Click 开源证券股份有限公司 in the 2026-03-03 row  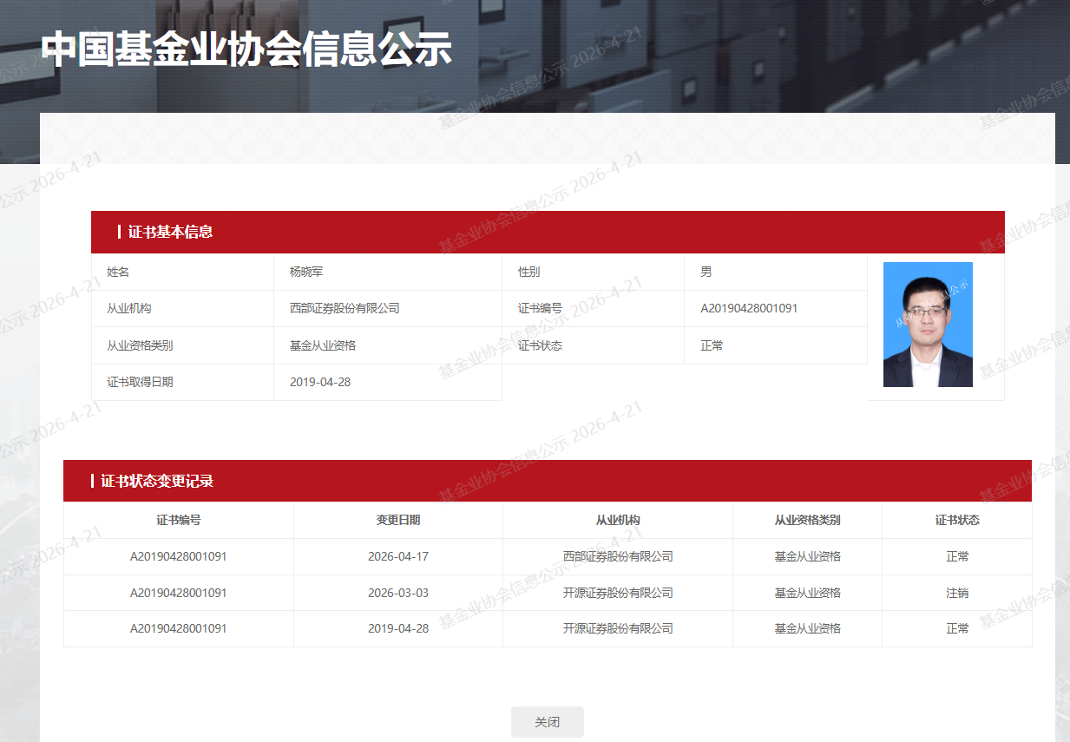[x=618, y=593]
